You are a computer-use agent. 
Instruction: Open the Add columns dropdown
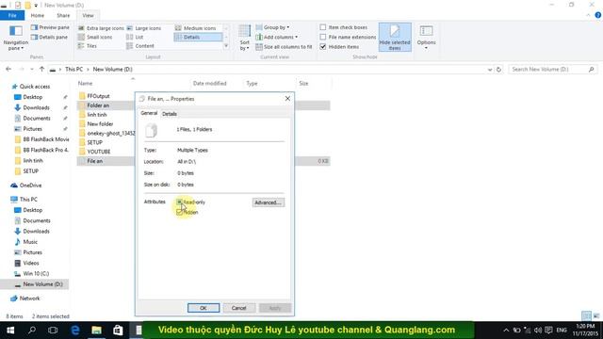coord(276,37)
